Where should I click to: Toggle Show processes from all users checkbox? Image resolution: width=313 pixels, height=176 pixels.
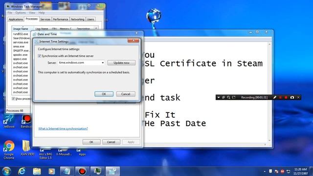click(13, 99)
